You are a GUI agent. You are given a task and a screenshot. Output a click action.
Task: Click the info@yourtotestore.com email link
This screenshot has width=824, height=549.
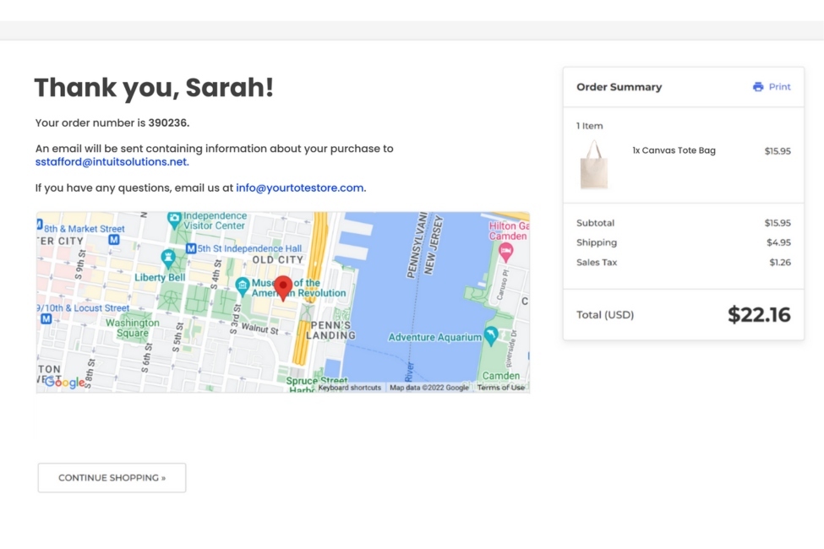tap(299, 188)
